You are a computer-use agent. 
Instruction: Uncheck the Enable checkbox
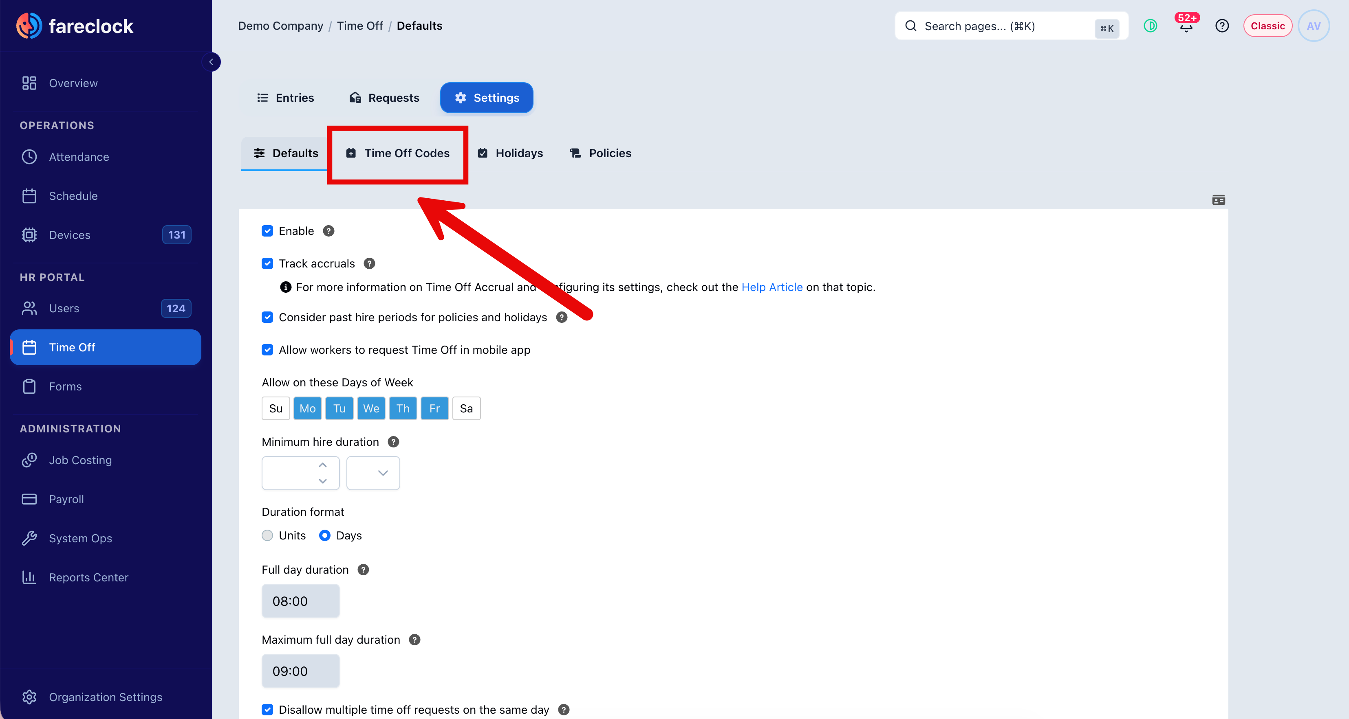pos(267,231)
